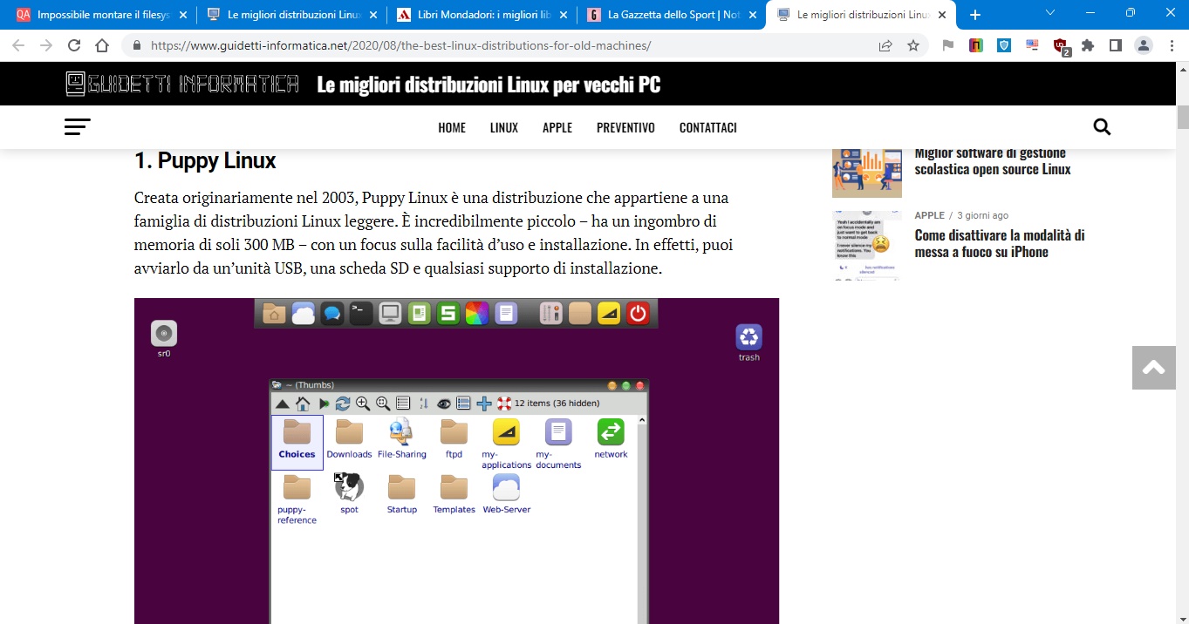The width and height of the screenshot is (1189, 624).
Task: Open the site search magnifier
Action: coord(1102,127)
